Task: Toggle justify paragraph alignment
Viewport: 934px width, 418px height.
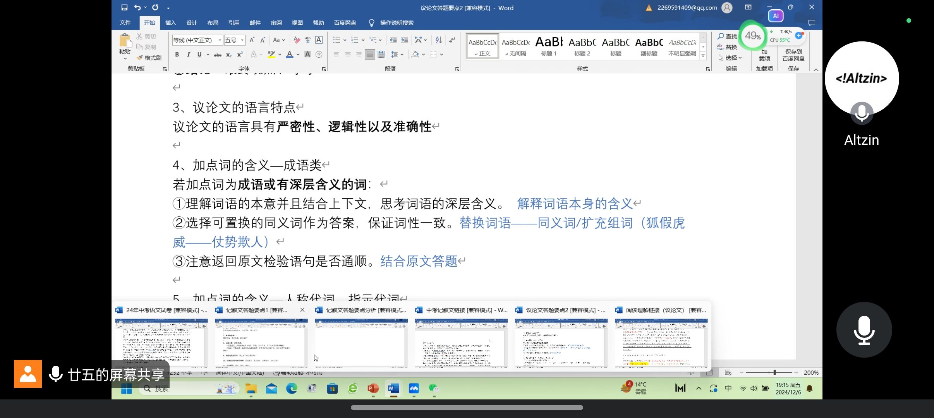Action: [x=370, y=55]
